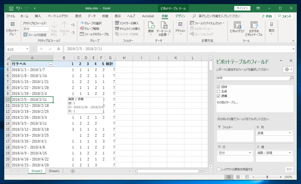
Task: Click the Undo arrow icon
Action: 18,8
